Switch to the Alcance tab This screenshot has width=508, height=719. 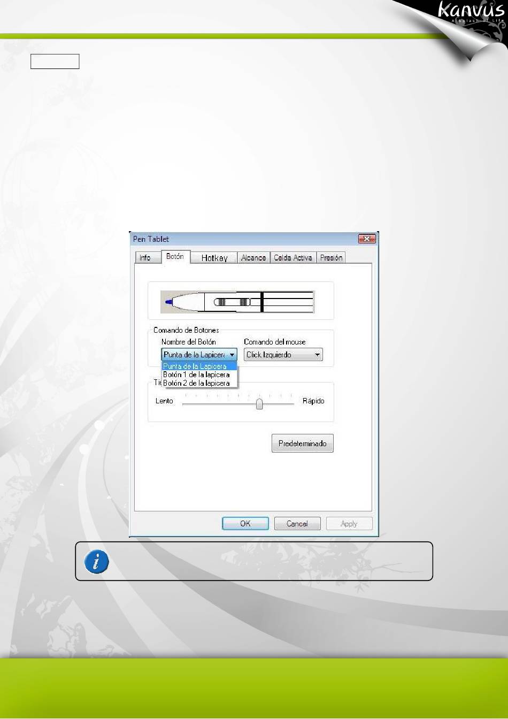[x=253, y=258]
